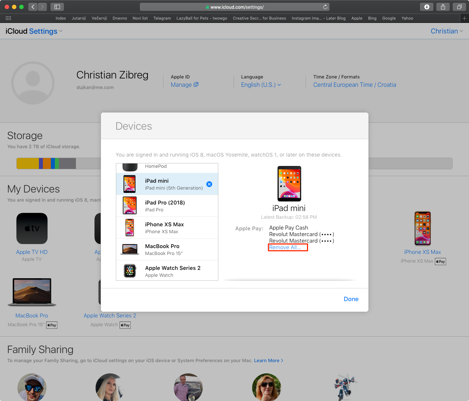Click the yellow segment of the storage bar
The height and width of the screenshot is (401, 469).
pyautogui.click(x=28, y=163)
